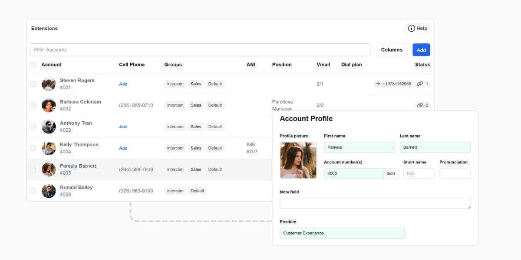Click Kelly Thompson's avatar
Viewport: 521px width, 260px height.
(x=49, y=148)
